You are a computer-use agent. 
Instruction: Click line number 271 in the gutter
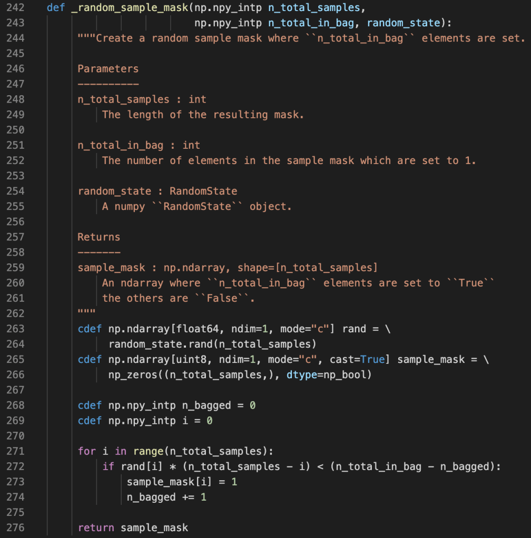coord(15,451)
